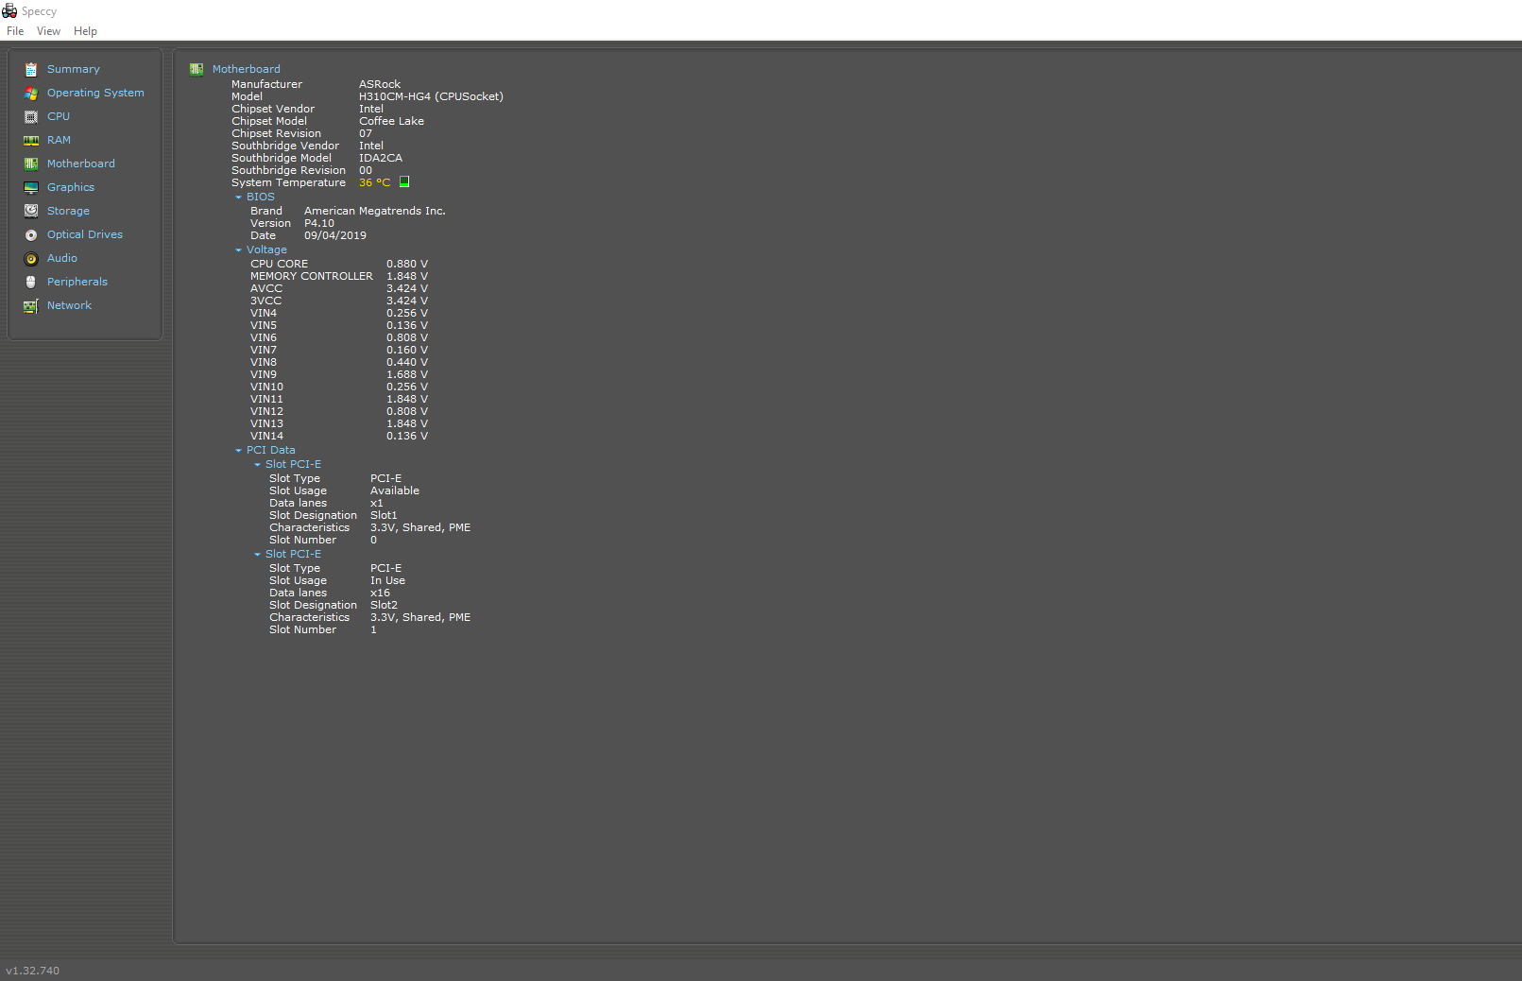Click the Motherboard heading in main panel

[247, 69]
